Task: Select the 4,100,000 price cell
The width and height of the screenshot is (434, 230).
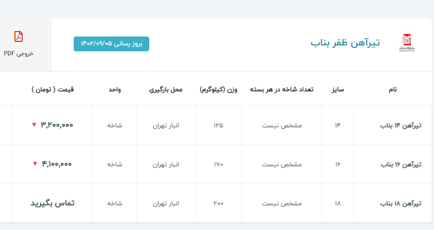Action: click(57, 164)
